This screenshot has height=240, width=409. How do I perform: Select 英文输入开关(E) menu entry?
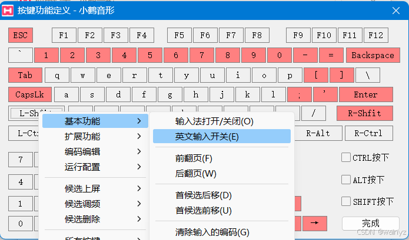coord(222,136)
